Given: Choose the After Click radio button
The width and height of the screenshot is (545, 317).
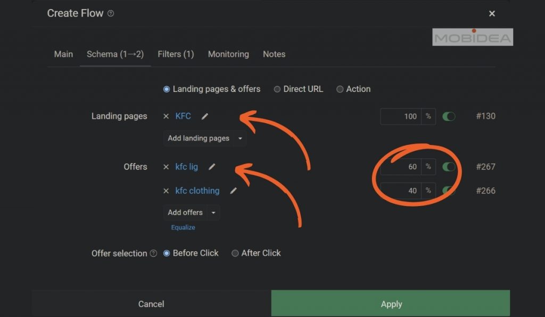Looking at the screenshot, I should [235, 253].
